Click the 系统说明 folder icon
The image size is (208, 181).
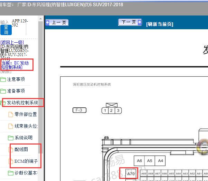(x=11, y=138)
